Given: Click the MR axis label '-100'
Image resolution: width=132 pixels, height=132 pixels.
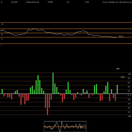Looking at the screenshot, I should point(129,116).
